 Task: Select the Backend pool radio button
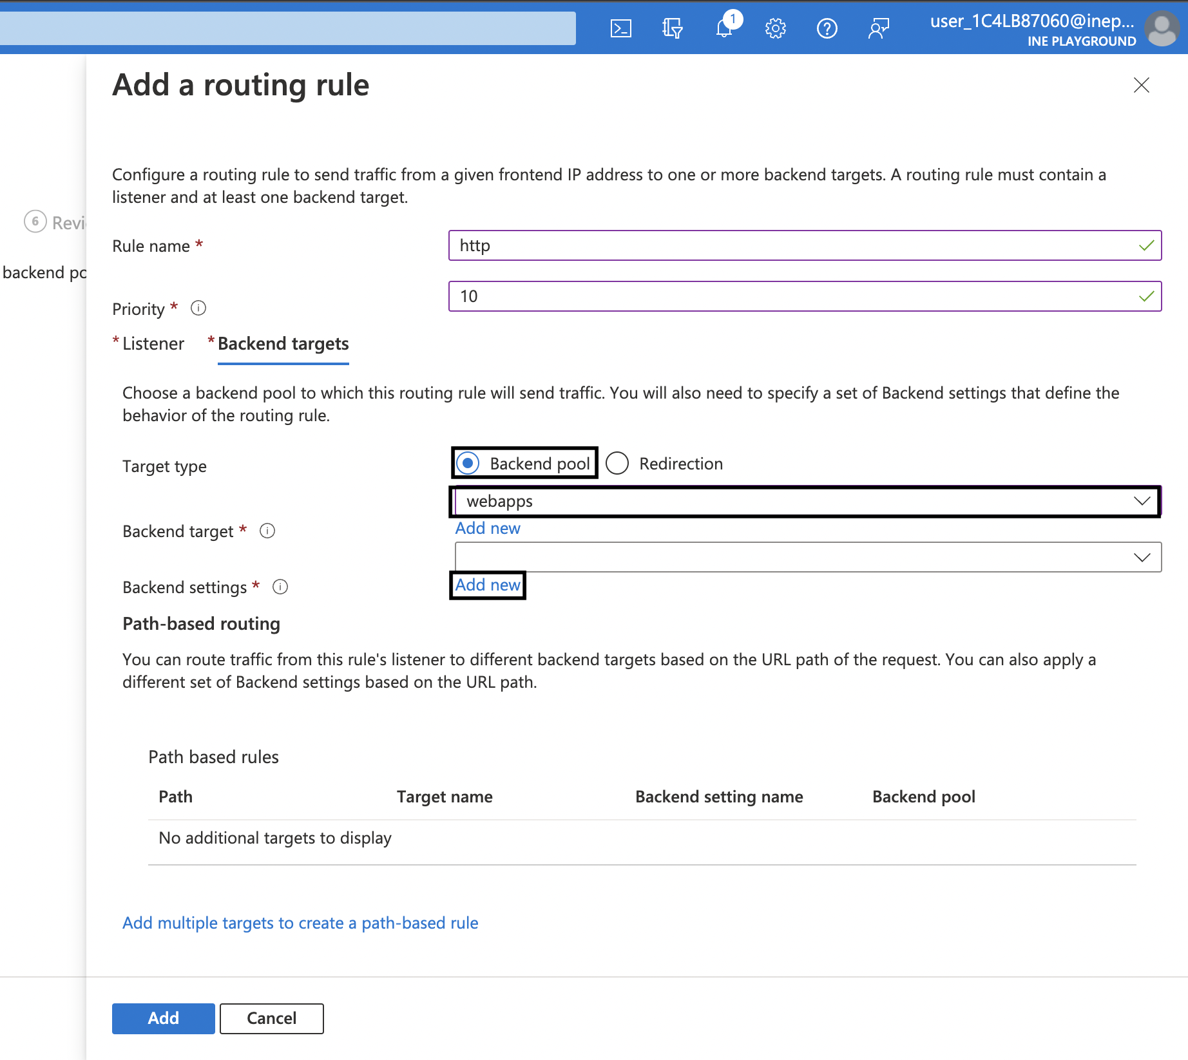(468, 463)
